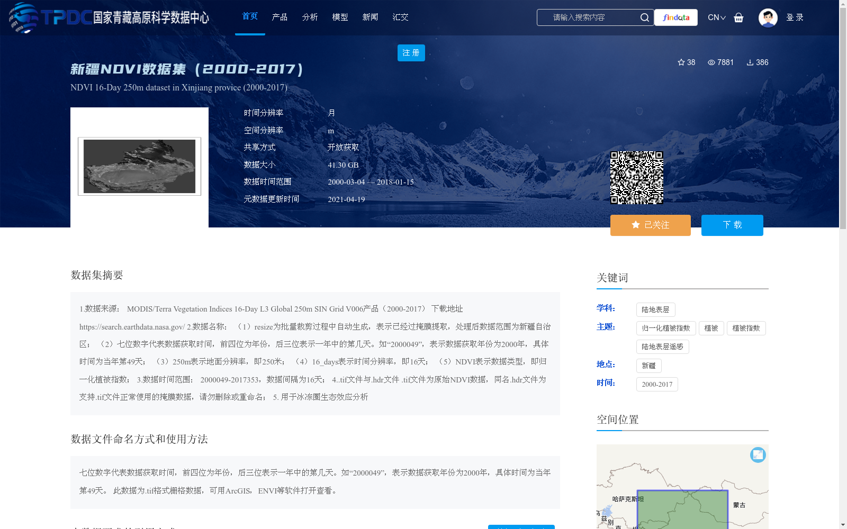Click the 开放获取 sharing value
This screenshot has height=529, width=847.
coord(343,148)
